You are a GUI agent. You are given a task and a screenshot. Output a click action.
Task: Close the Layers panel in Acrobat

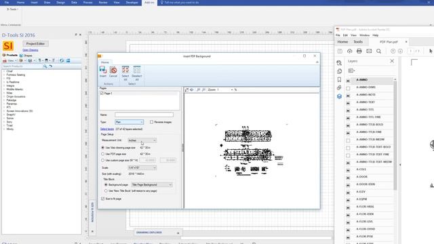coord(392,61)
